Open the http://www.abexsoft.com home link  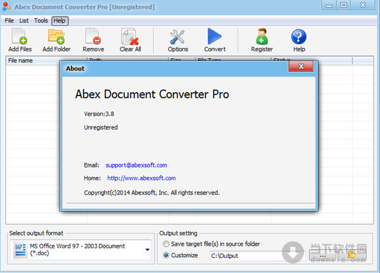[x=141, y=178]
